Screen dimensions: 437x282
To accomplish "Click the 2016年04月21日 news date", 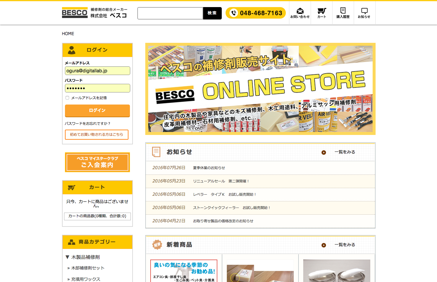I will [x=169, y=221].
